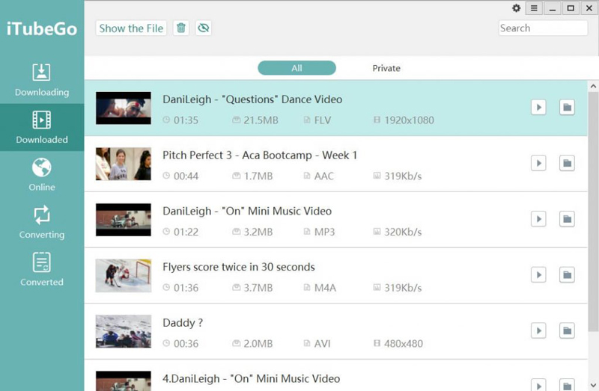Select title Flyers score twice in 30 seconds
Screen dimensions: 599x391
(x=239, y=267)
